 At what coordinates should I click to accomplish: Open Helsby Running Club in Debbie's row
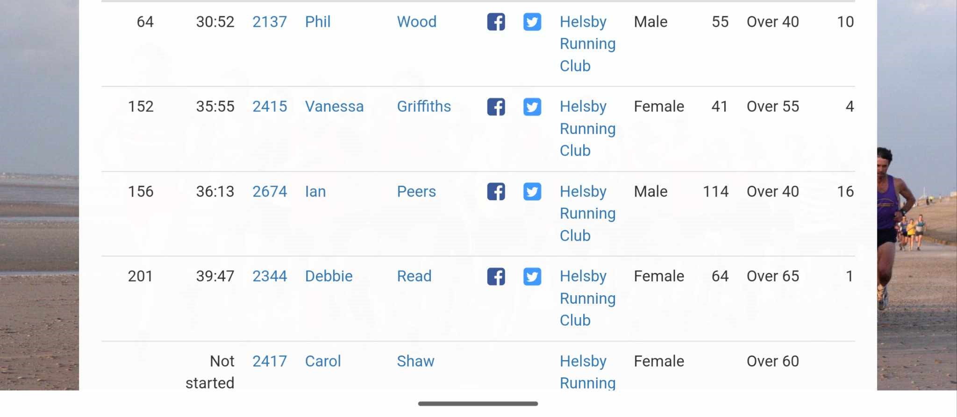587,298
